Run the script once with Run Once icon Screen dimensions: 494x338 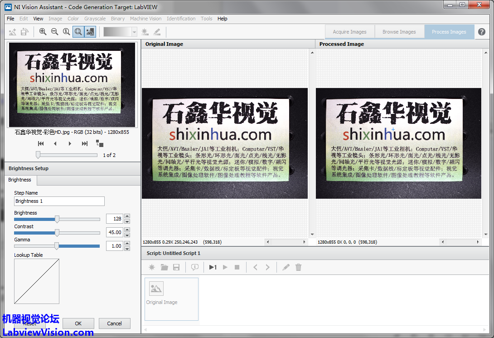[213, 267]
